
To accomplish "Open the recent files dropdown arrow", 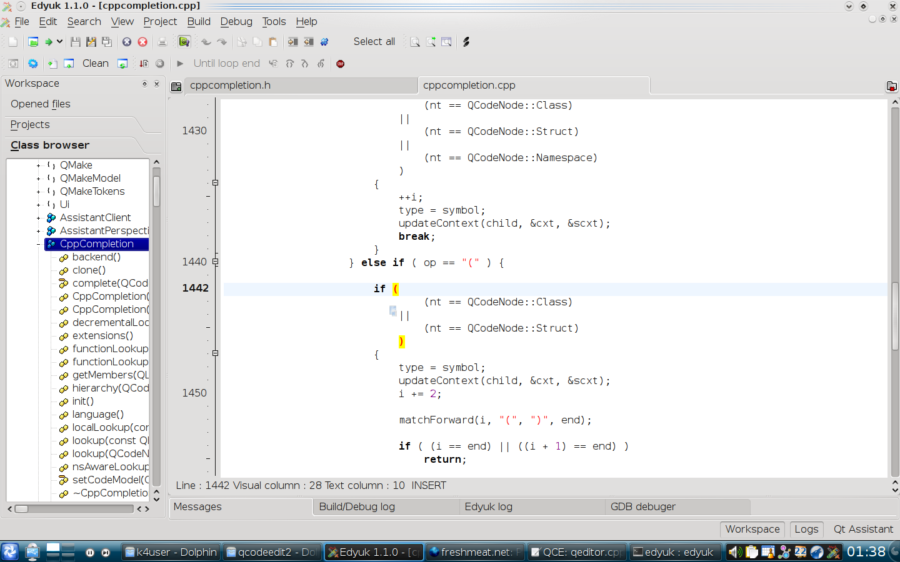I will pyautogui.click(x=59, y=42).
